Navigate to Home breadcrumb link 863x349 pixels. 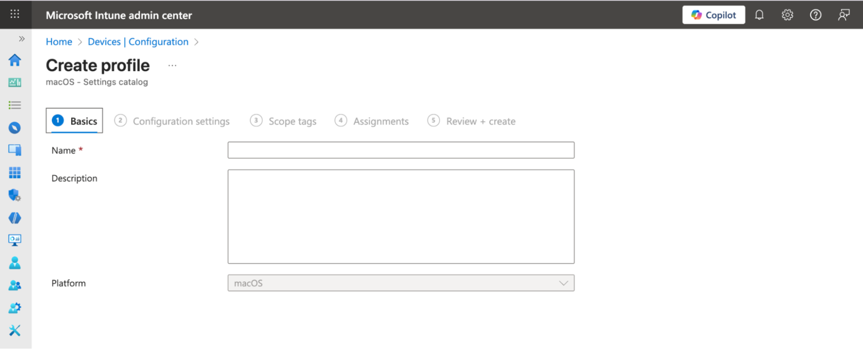tap(59, 42)
